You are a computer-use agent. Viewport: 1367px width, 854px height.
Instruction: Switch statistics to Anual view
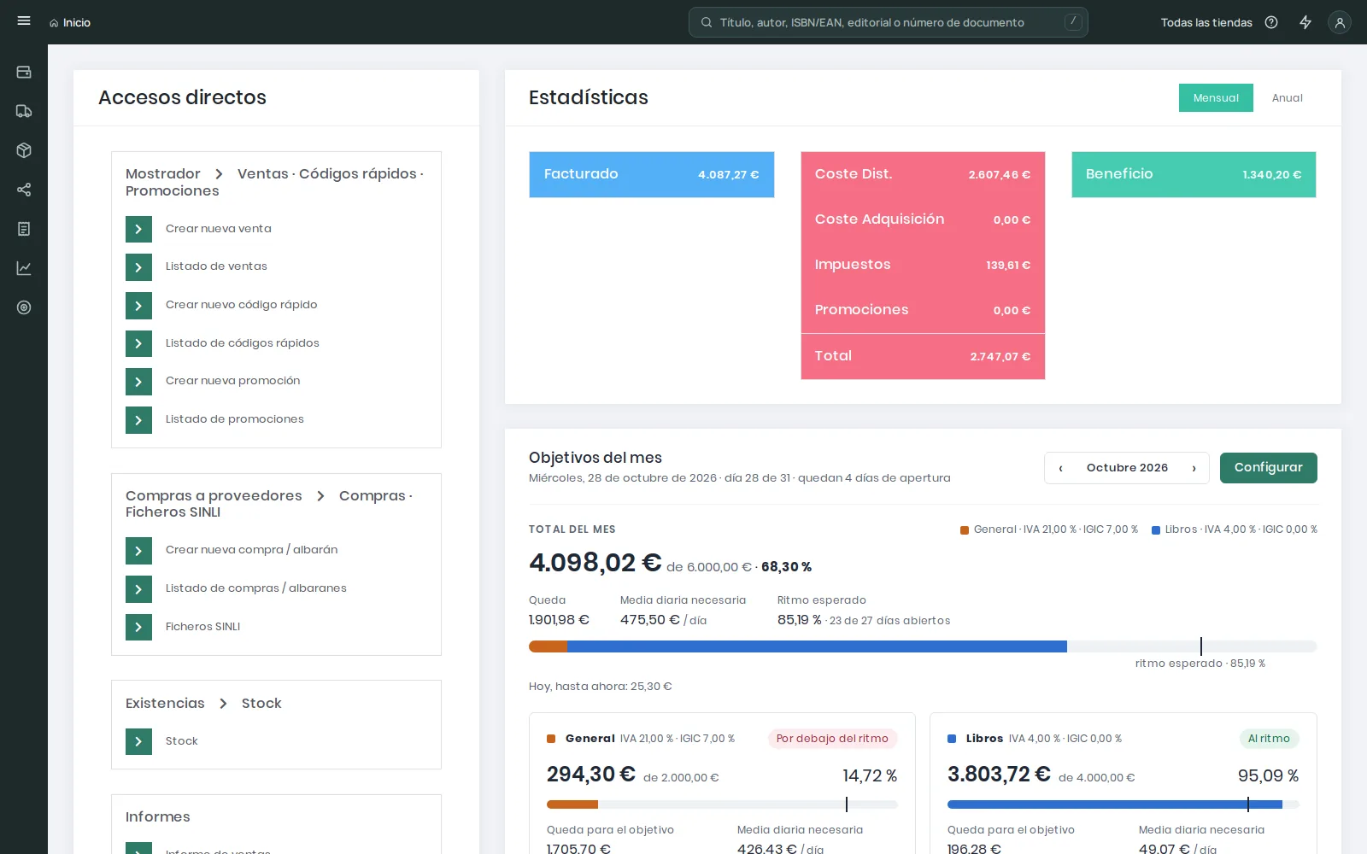pyautogui.click(x=1287, y=97)
